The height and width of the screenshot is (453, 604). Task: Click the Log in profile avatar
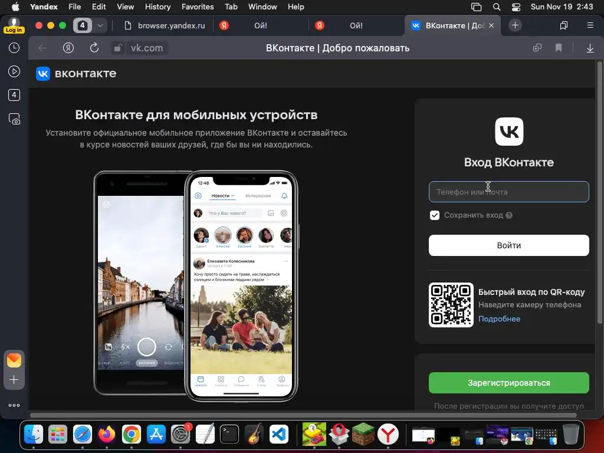[14, 25]
